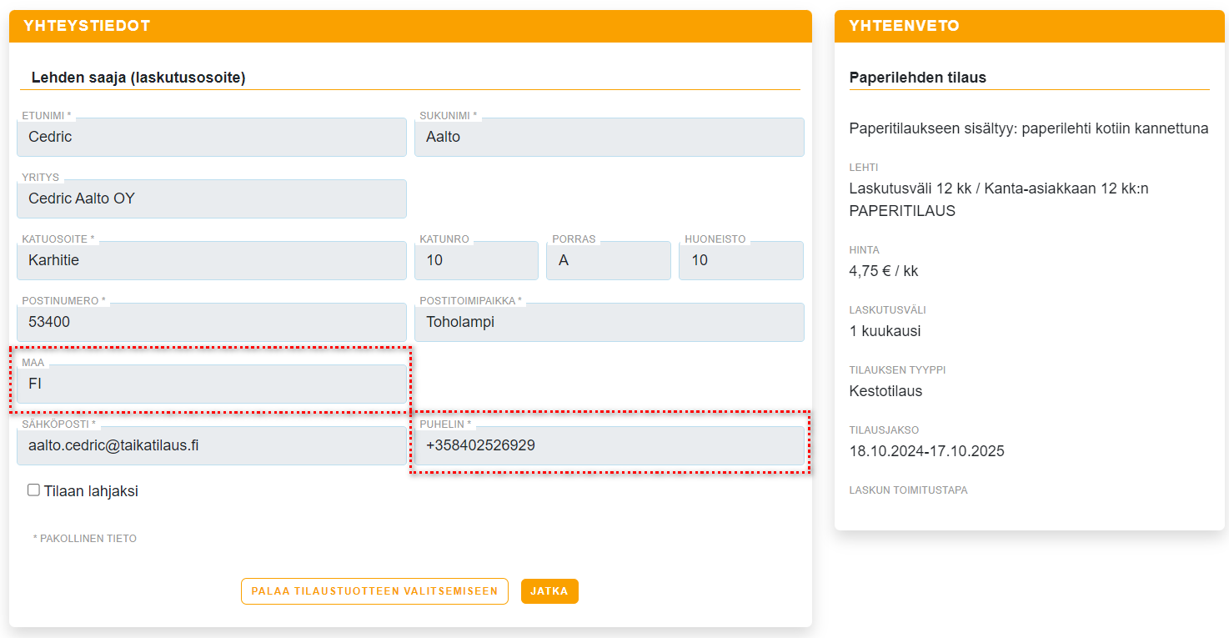
Task: Select the Sukunimi field with Aalto
Action: (x=609, y=137)
